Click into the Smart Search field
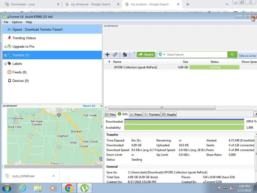This screenshot has height=193, width=257. click(197, 55)
